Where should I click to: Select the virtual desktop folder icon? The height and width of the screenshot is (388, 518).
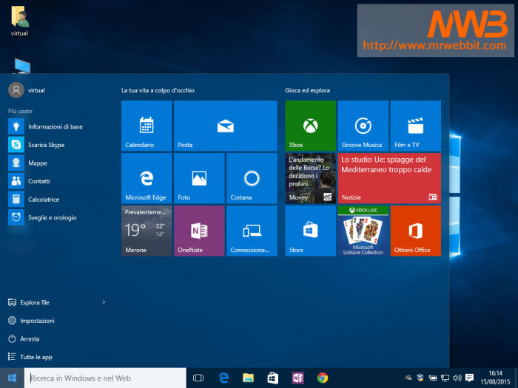[x=19, y=21]
